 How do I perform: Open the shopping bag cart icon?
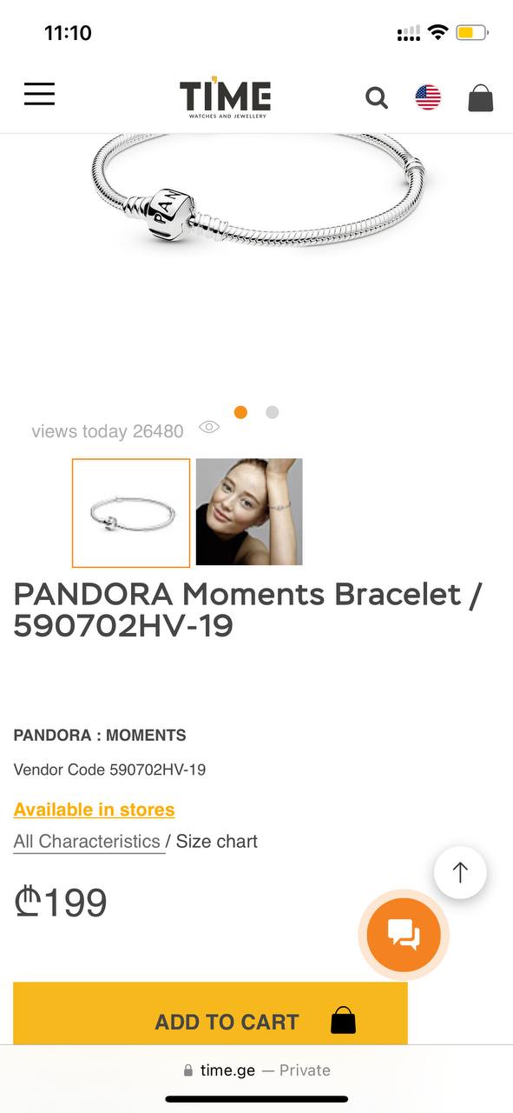click(x=481, y=97)
